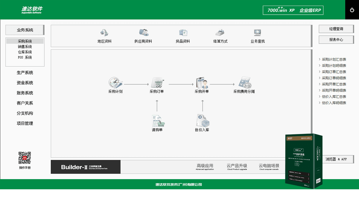
Task: Select the 采购费用分摊 cost allocation icon
Action: [244, 83]
